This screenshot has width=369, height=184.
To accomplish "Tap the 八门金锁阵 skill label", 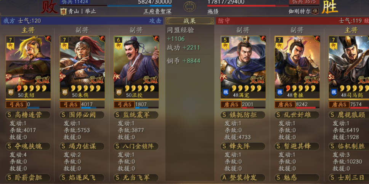I will [138, 146].
